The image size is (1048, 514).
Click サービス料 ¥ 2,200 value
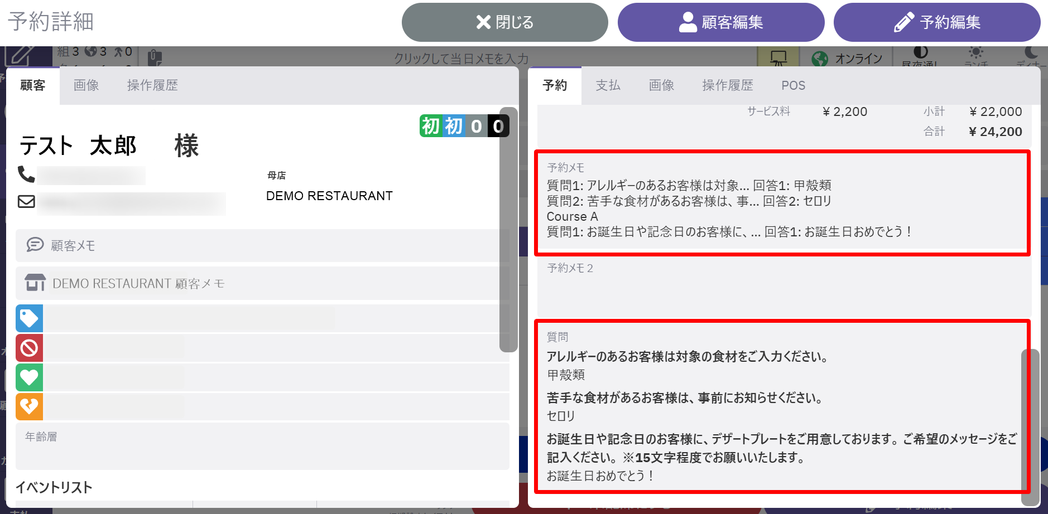tap(845, 111)
